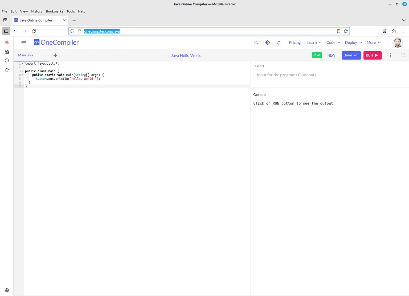Screen dimensions: 409x296
Task: Click the OneCompiler logo
Action: [56, 43]
